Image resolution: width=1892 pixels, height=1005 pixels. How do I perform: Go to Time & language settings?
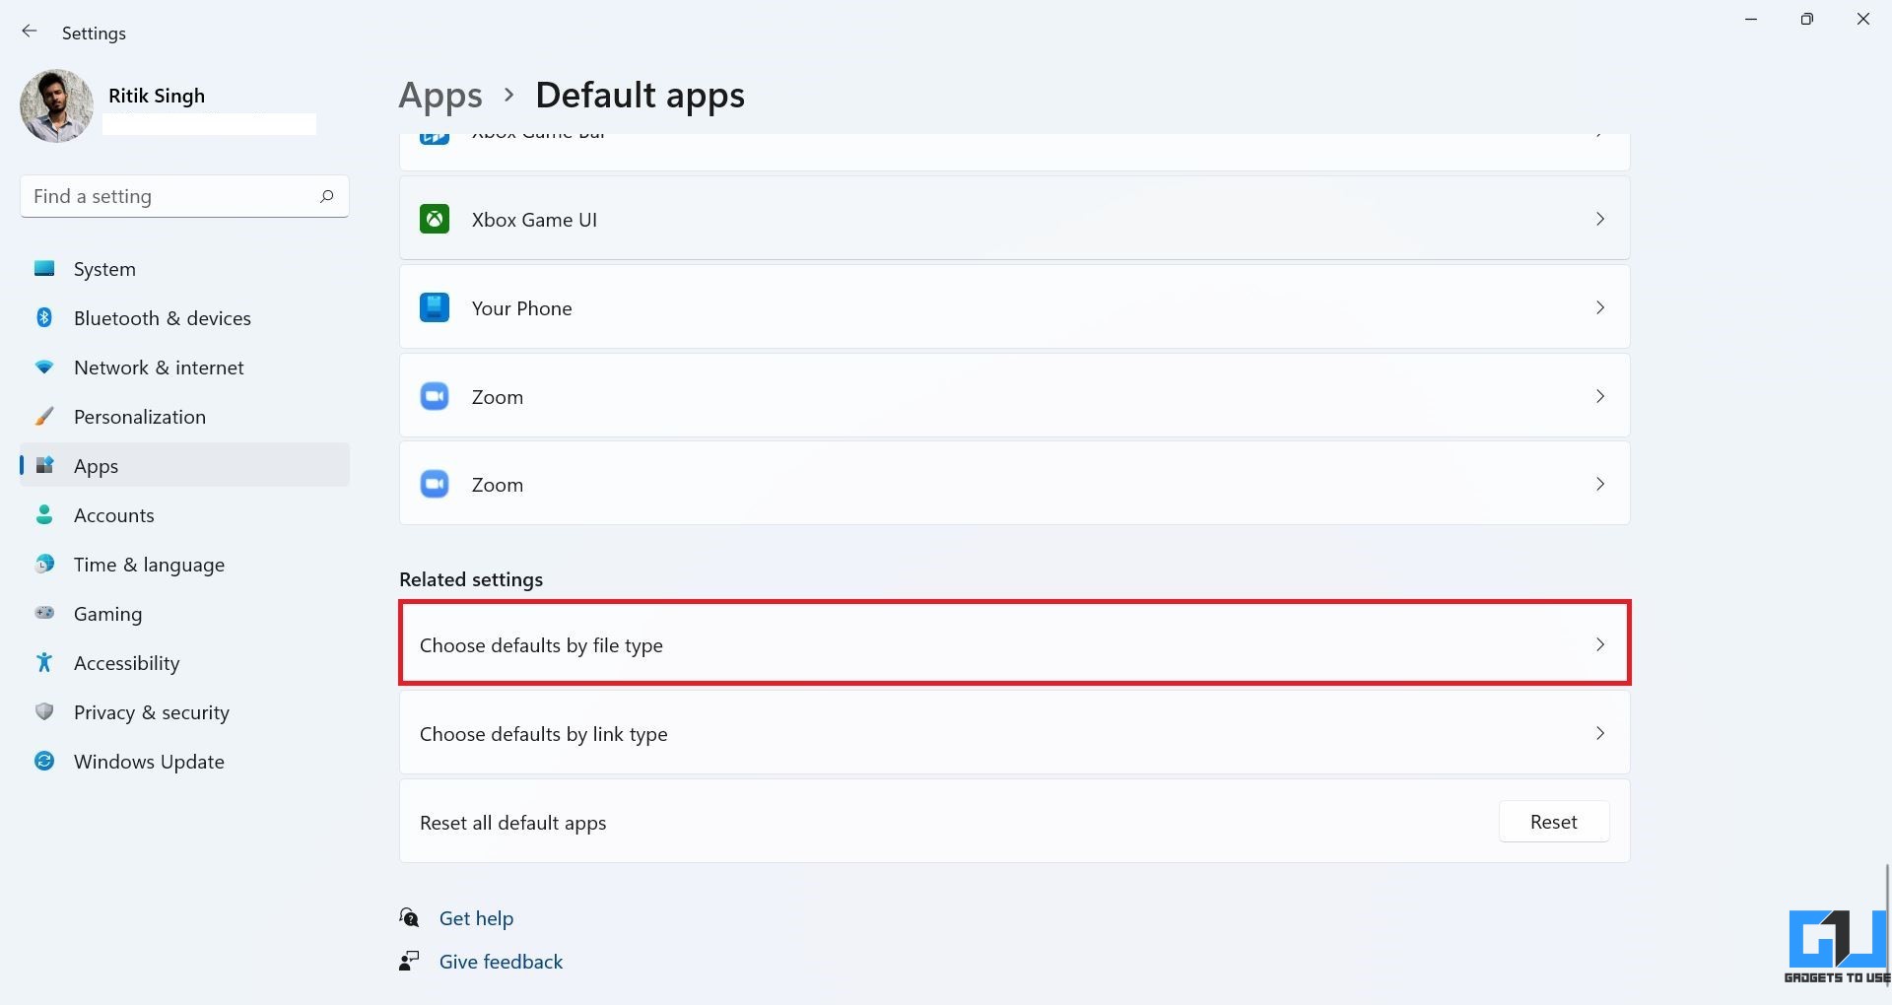pos(184,564)
